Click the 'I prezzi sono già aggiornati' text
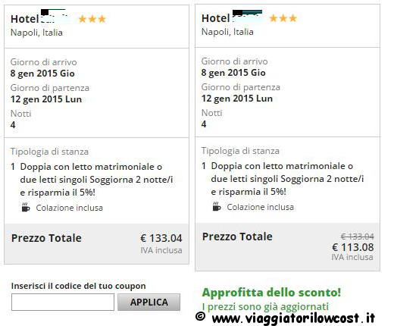The width and height of the screenshot is (394, 326). click(x=265, y=306)
